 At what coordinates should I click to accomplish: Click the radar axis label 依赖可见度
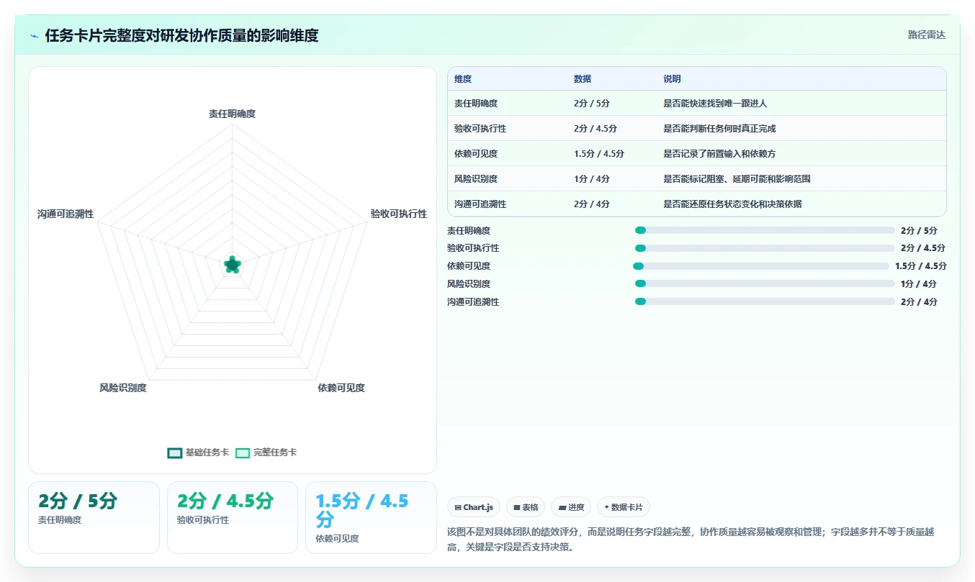point(341,388)
